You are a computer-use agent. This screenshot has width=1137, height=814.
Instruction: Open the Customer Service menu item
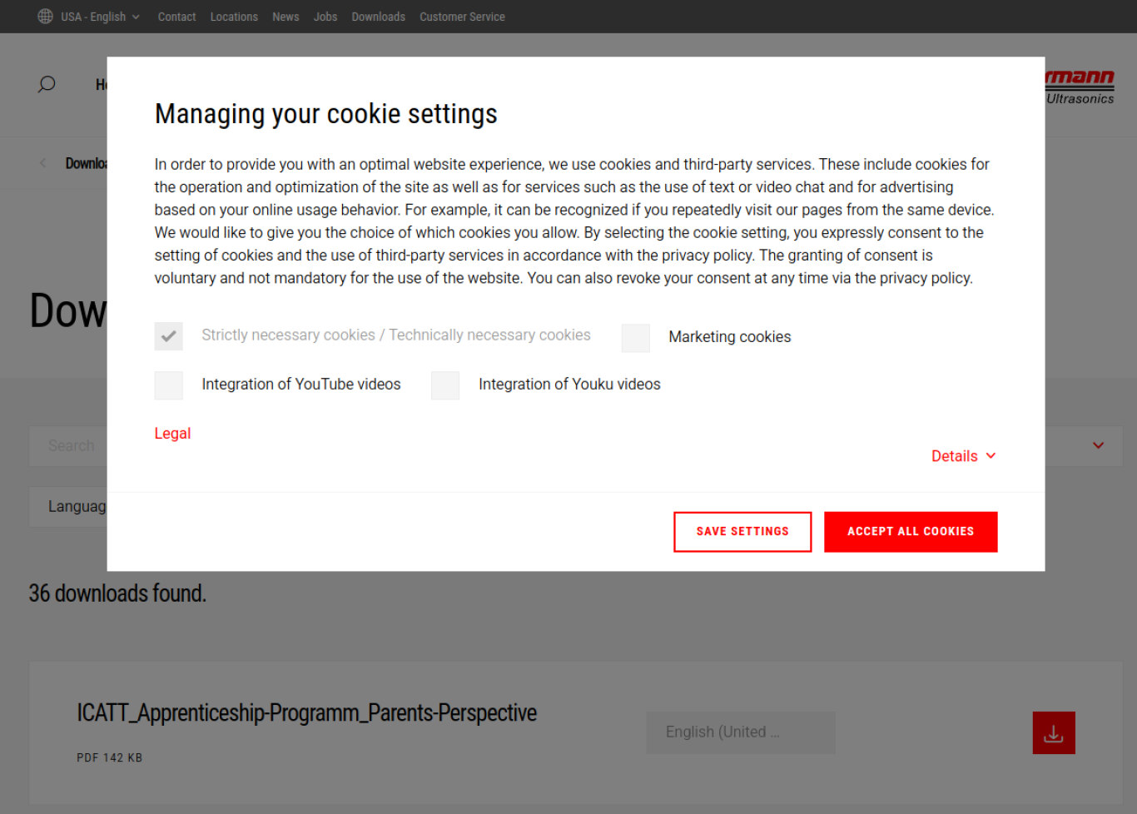[x=462, y=17]
